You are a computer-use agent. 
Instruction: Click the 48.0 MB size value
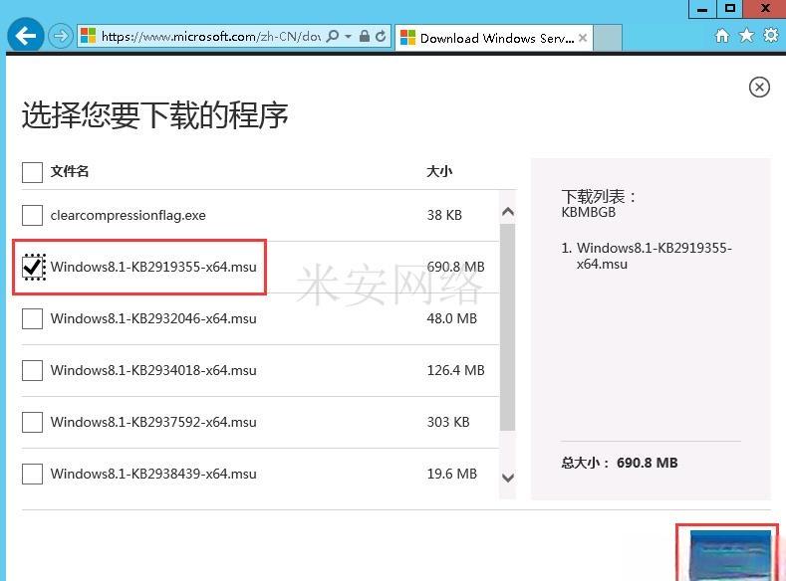[x=451, y=318]
